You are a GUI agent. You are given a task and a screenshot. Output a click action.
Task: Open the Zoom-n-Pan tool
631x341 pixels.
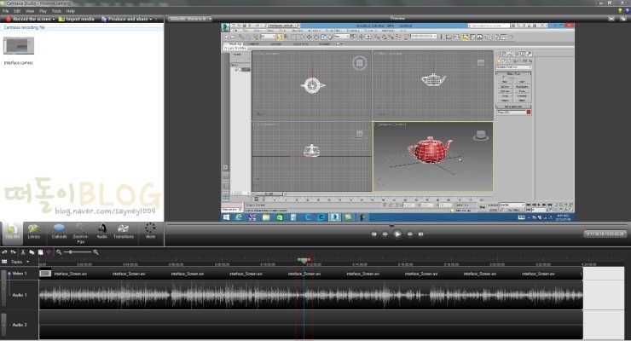tap(81, 232)
